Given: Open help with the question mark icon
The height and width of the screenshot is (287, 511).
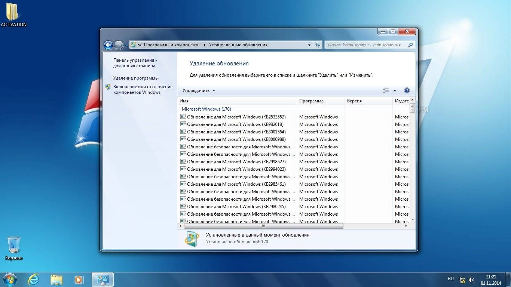Looking at the screenshot, I should [x=407, y=90].
